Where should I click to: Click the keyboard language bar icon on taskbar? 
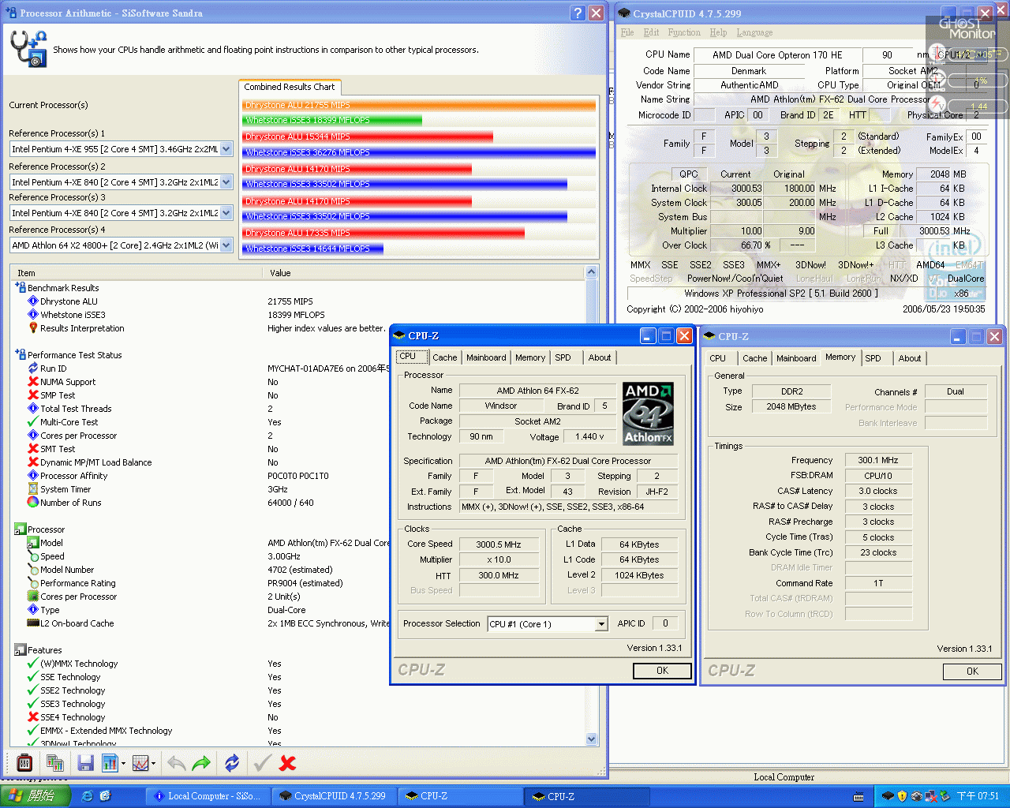pyautogui.click(x=859, y=797)
